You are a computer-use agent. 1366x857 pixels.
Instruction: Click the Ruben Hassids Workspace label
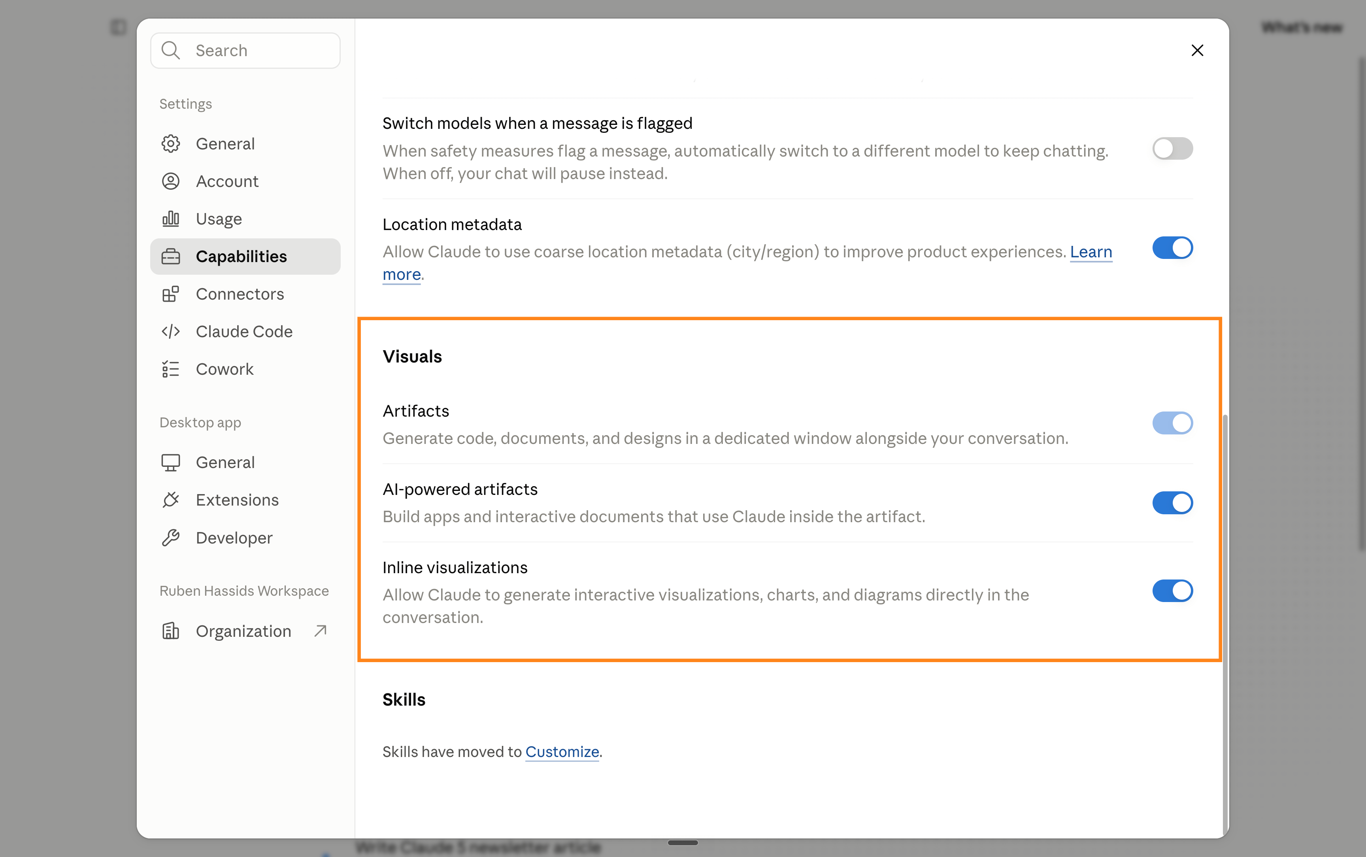click(243, 591)
